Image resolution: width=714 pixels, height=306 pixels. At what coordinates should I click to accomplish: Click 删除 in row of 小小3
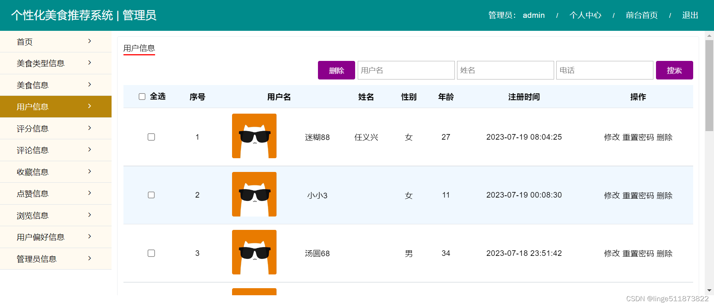click(x=665, y=195)
